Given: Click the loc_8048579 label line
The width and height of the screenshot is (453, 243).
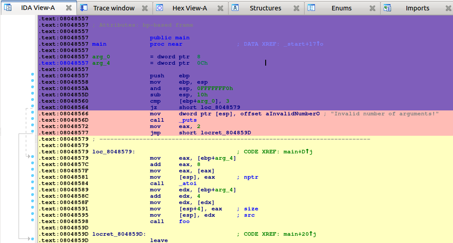Looking at the screenshot, I should point(114,152).
